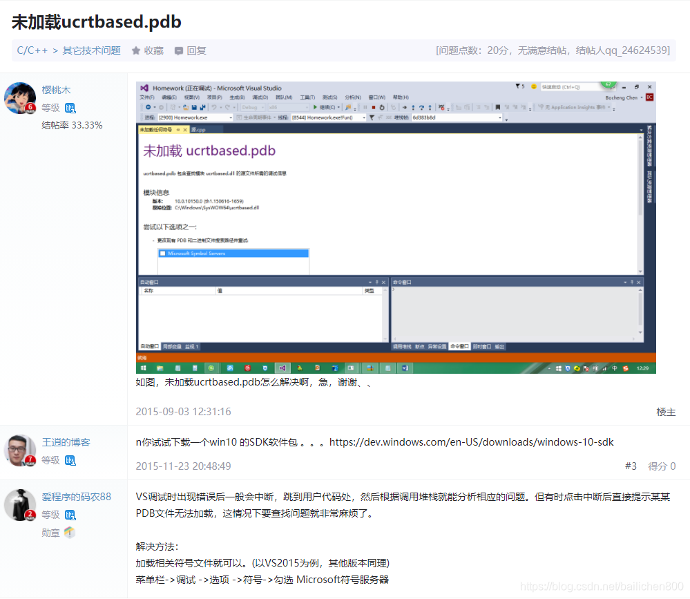Click the editor vertical scrollbar
This screenshot has width=690, height=599.
pos(640,203)
